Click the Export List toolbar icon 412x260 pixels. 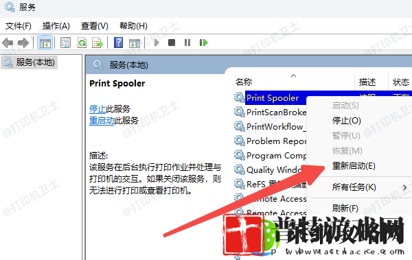(98, 43)
